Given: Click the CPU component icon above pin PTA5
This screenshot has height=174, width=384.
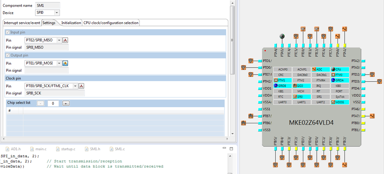Looking at the screenshot, I should click(x=282, y=36).
